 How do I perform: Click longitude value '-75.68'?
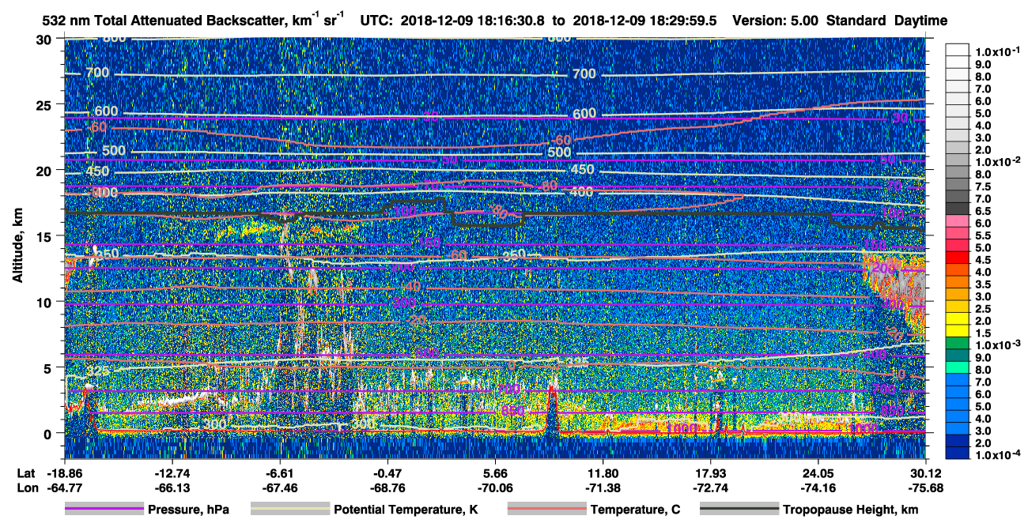pyautogui.click(x=926, y=487)
